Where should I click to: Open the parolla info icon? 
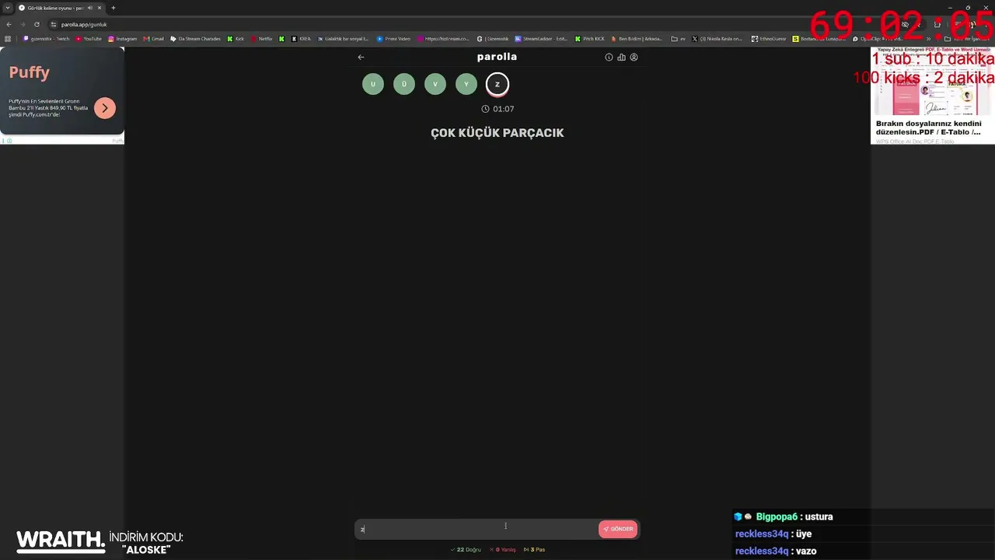pos(609,57)
